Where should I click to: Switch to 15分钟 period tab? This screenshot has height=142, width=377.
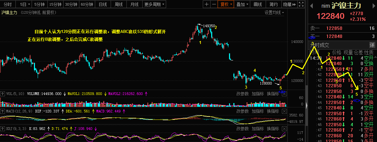55,4
